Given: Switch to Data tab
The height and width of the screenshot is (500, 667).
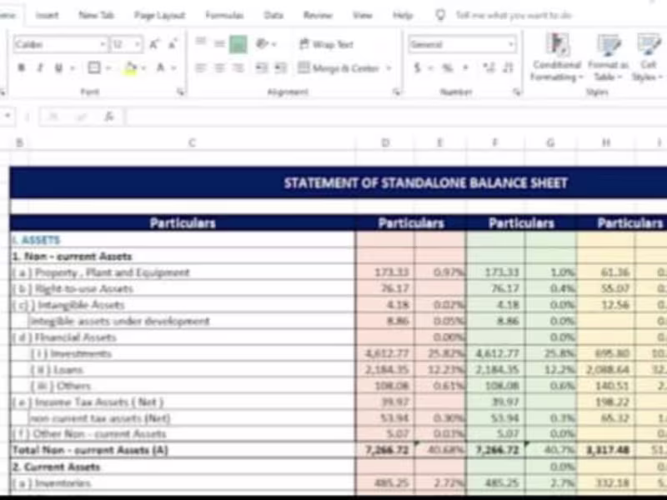Looking at the screenshot, I should click(x=273, y=15).
